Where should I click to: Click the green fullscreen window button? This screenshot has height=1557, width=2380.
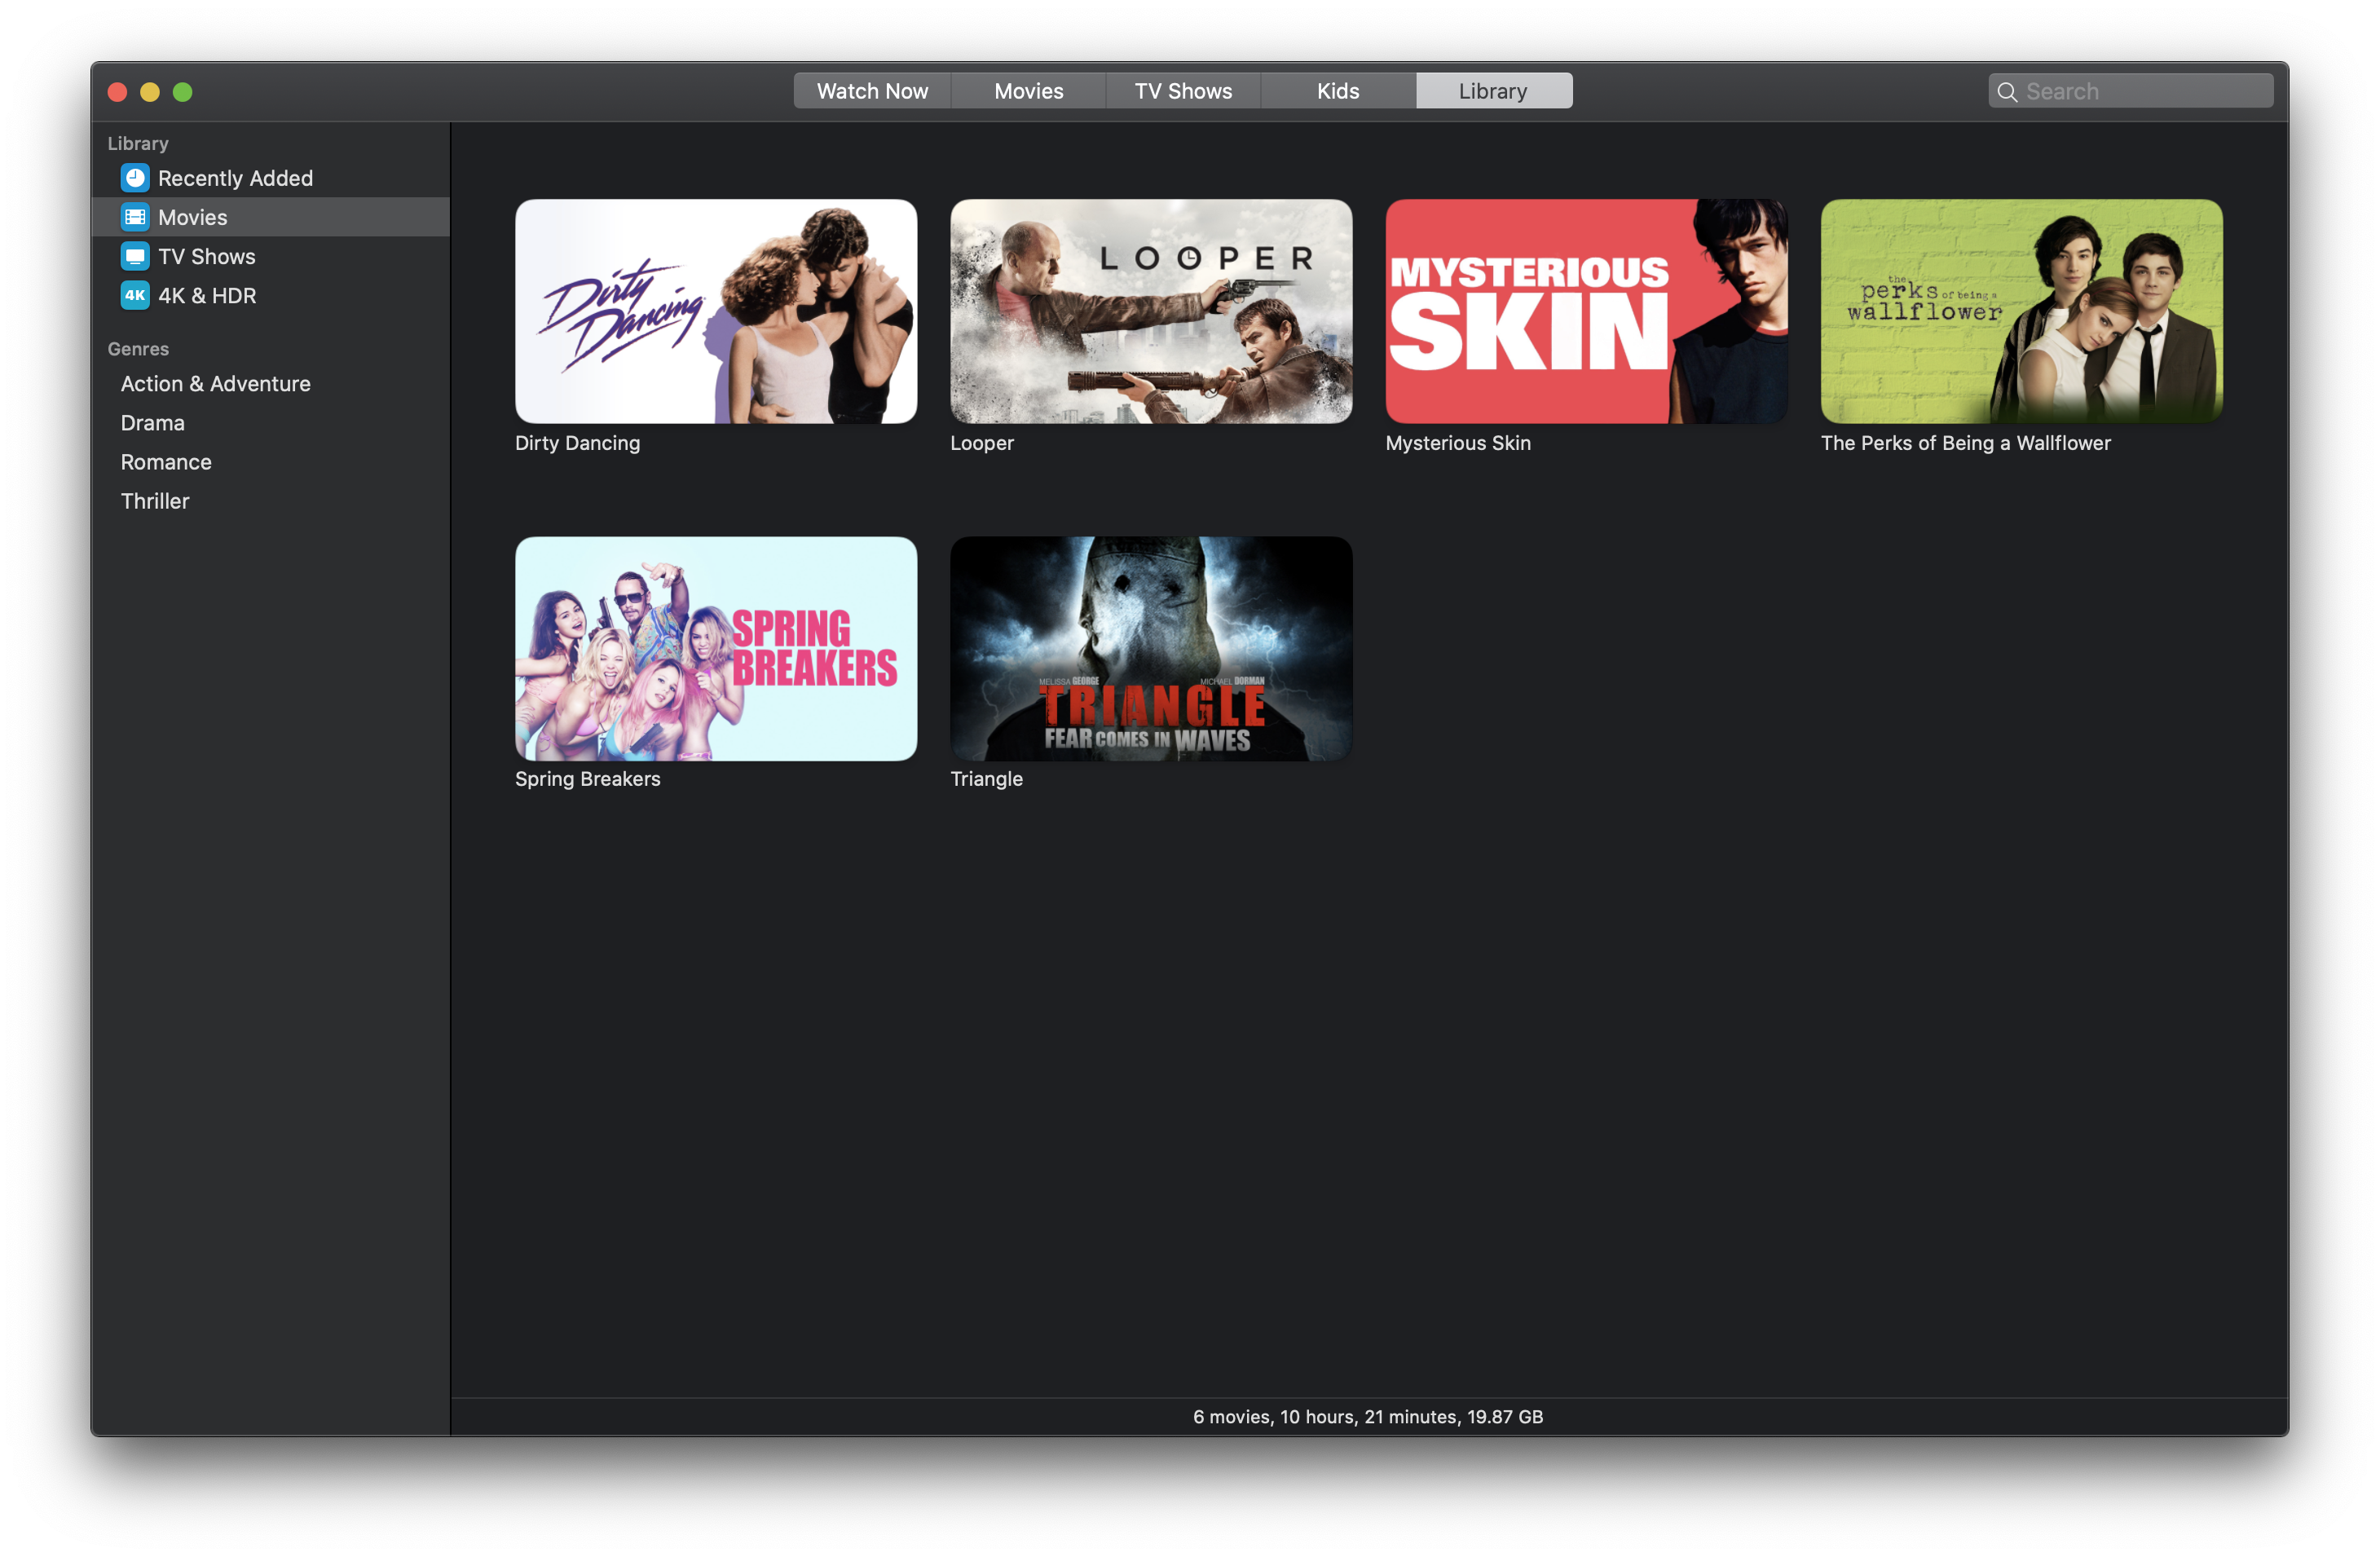point(182,92)
